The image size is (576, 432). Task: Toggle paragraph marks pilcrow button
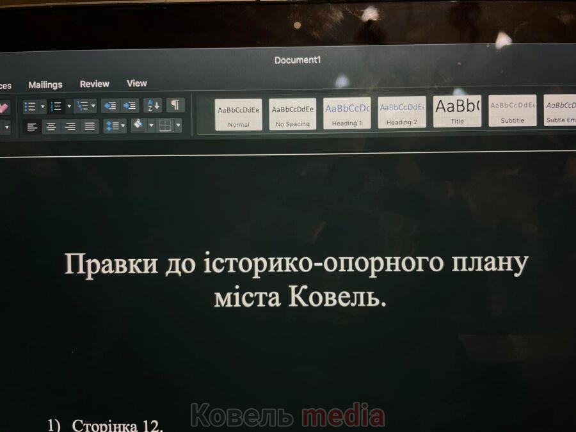click(175, 105)
